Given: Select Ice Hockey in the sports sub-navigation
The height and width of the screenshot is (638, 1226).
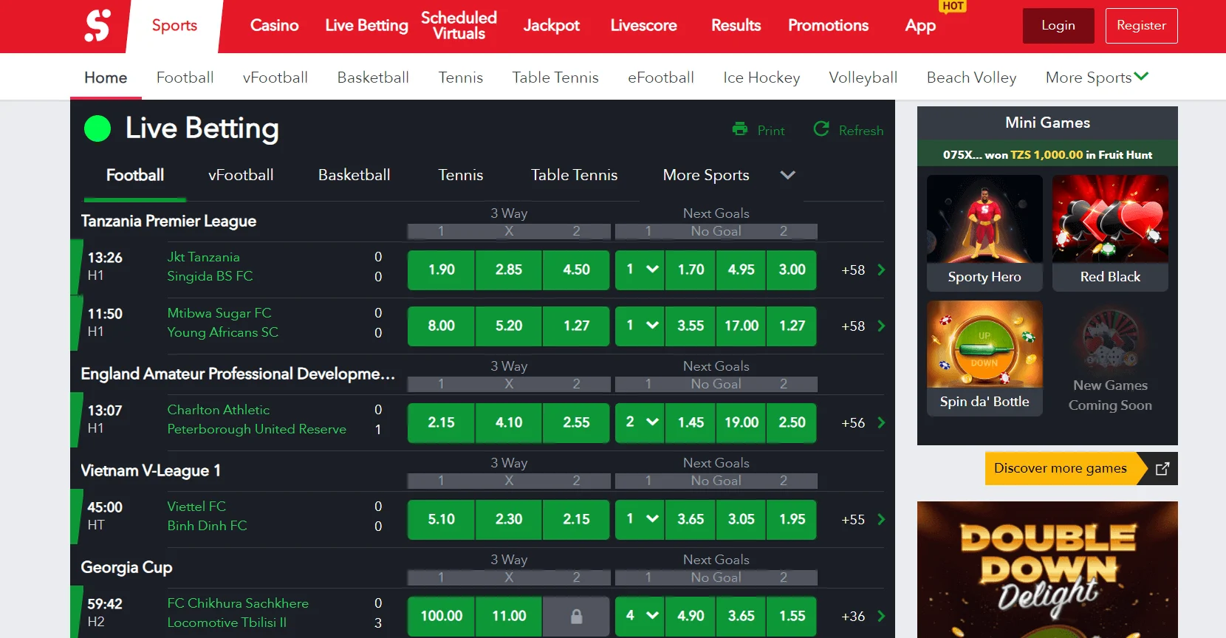Looking at the screenshot, I should (761, 78).
